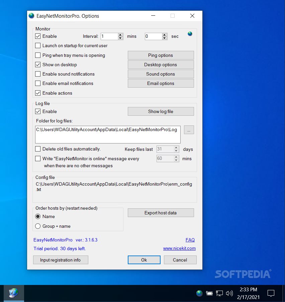This screenshot has height=302, width=285.
Task: Close the Options window
Action: (192, 16)
